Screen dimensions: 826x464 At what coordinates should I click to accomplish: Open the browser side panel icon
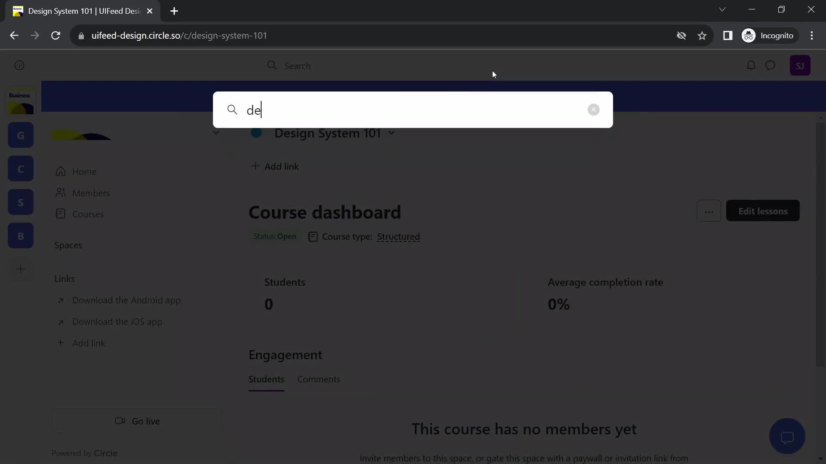coord(727,36)
